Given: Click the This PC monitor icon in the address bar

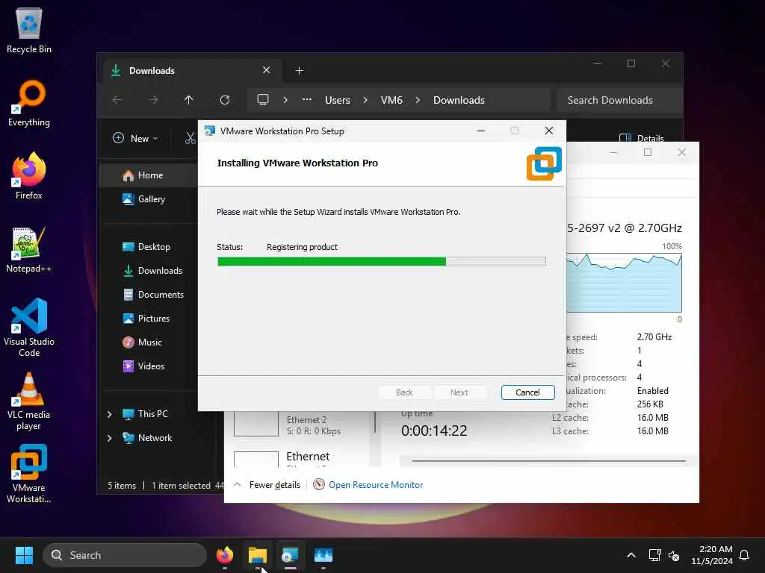Looking at the screenshot, I should tap(263, 100).
